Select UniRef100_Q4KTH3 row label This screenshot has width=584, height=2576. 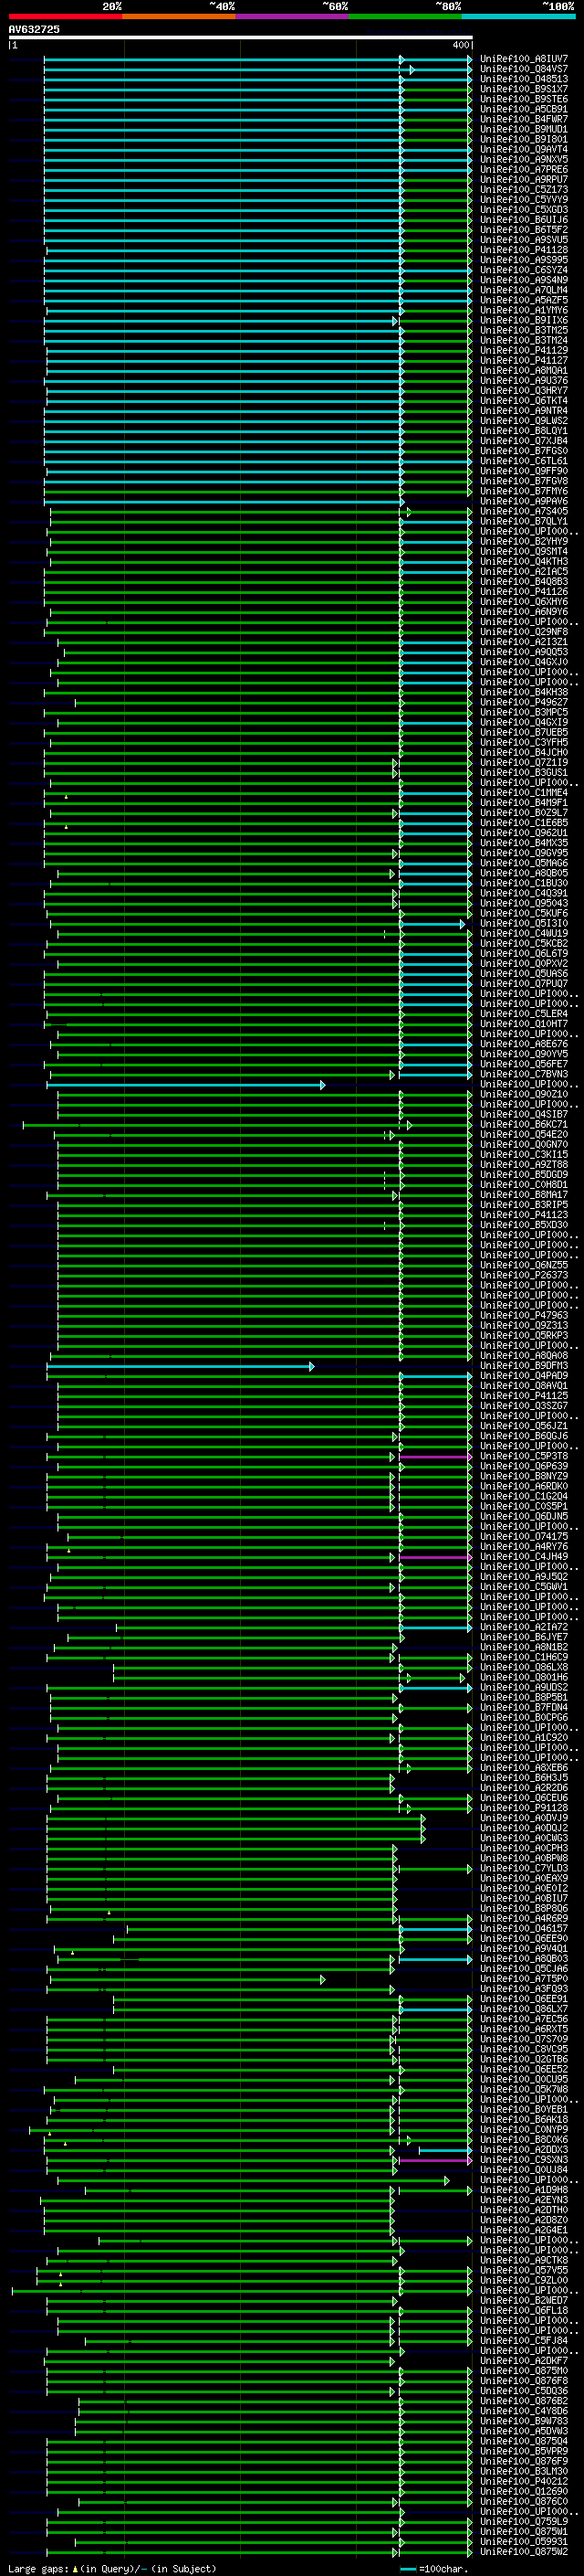coord(524,561)
